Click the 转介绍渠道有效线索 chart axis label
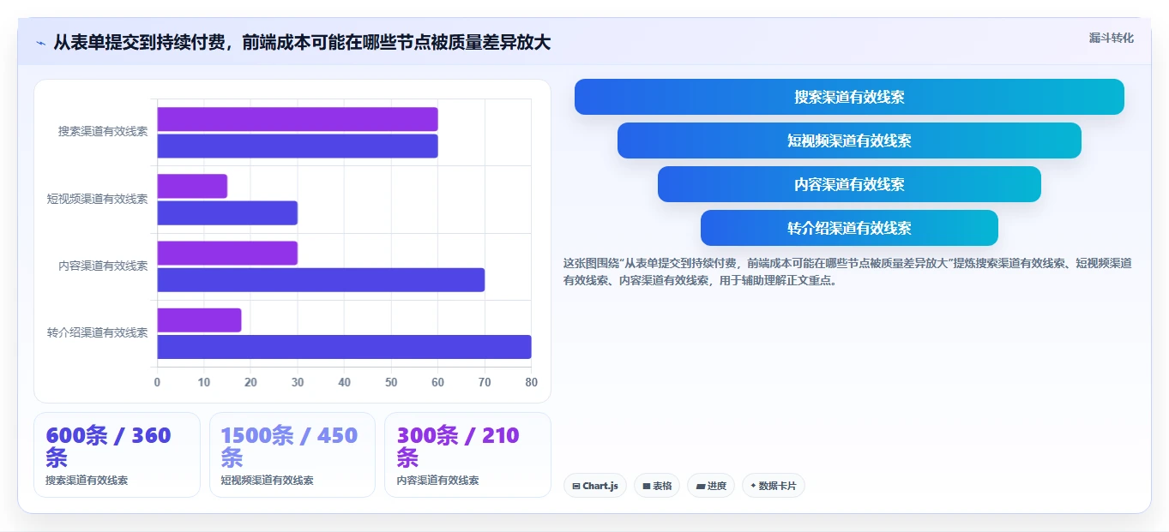Screen dimensions: 1169x532 click(97, 332)
